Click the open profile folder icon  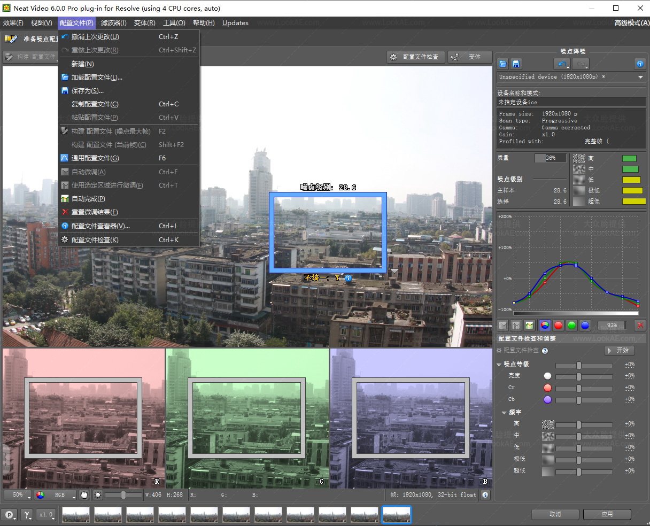click(x=503, y=64)
